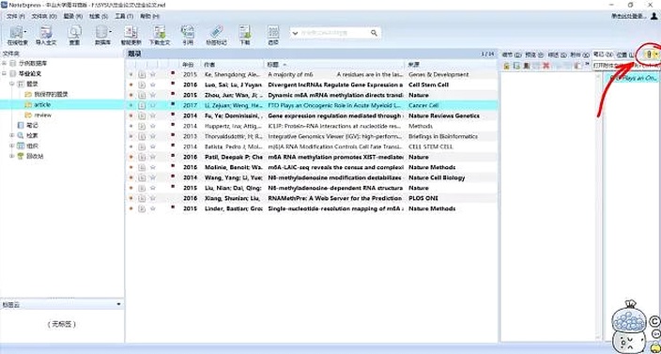Expand the 组织 organize tree node
Image resolution: width=661 pixels, height=354 pixels.
(x=12, y=146)
